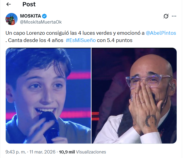This screenshot has width=183, height=158.
Task: Click the MOSKITA display name
Action: (31, 16)
